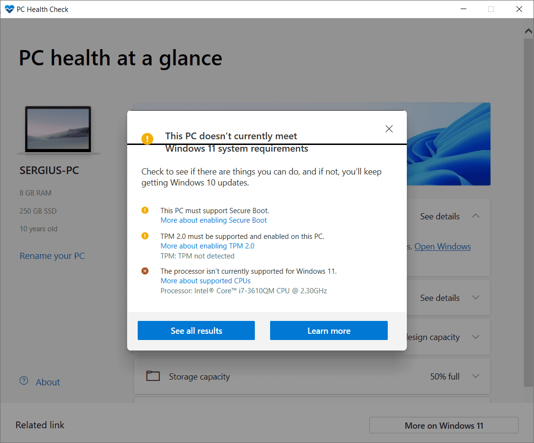Click the scrollbar up arrow
Screen dimensions: 534x443
point(529,31)
